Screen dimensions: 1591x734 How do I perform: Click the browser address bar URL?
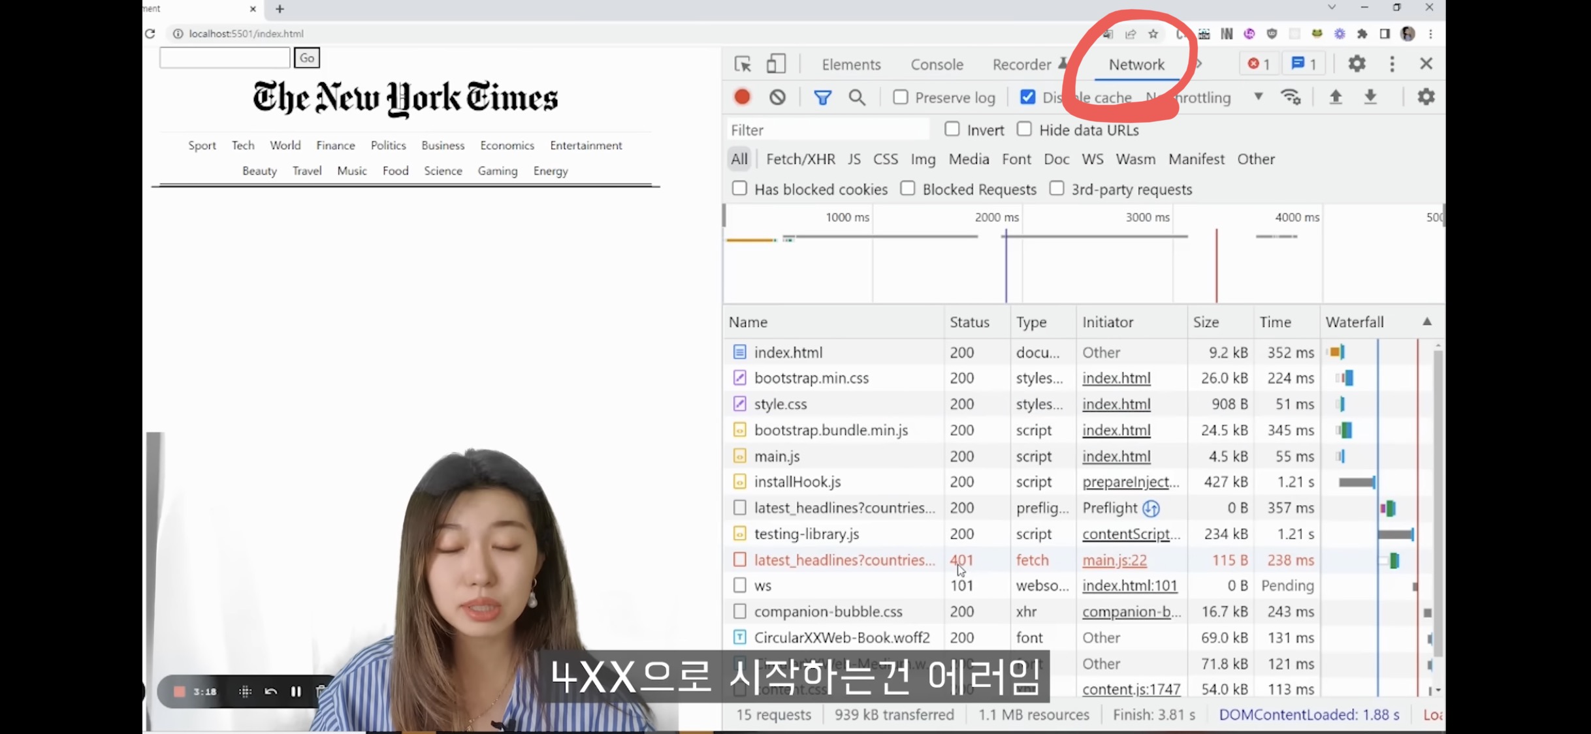246,34
